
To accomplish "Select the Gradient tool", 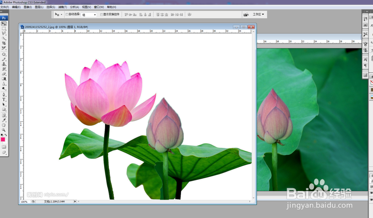I will [4, 79].
